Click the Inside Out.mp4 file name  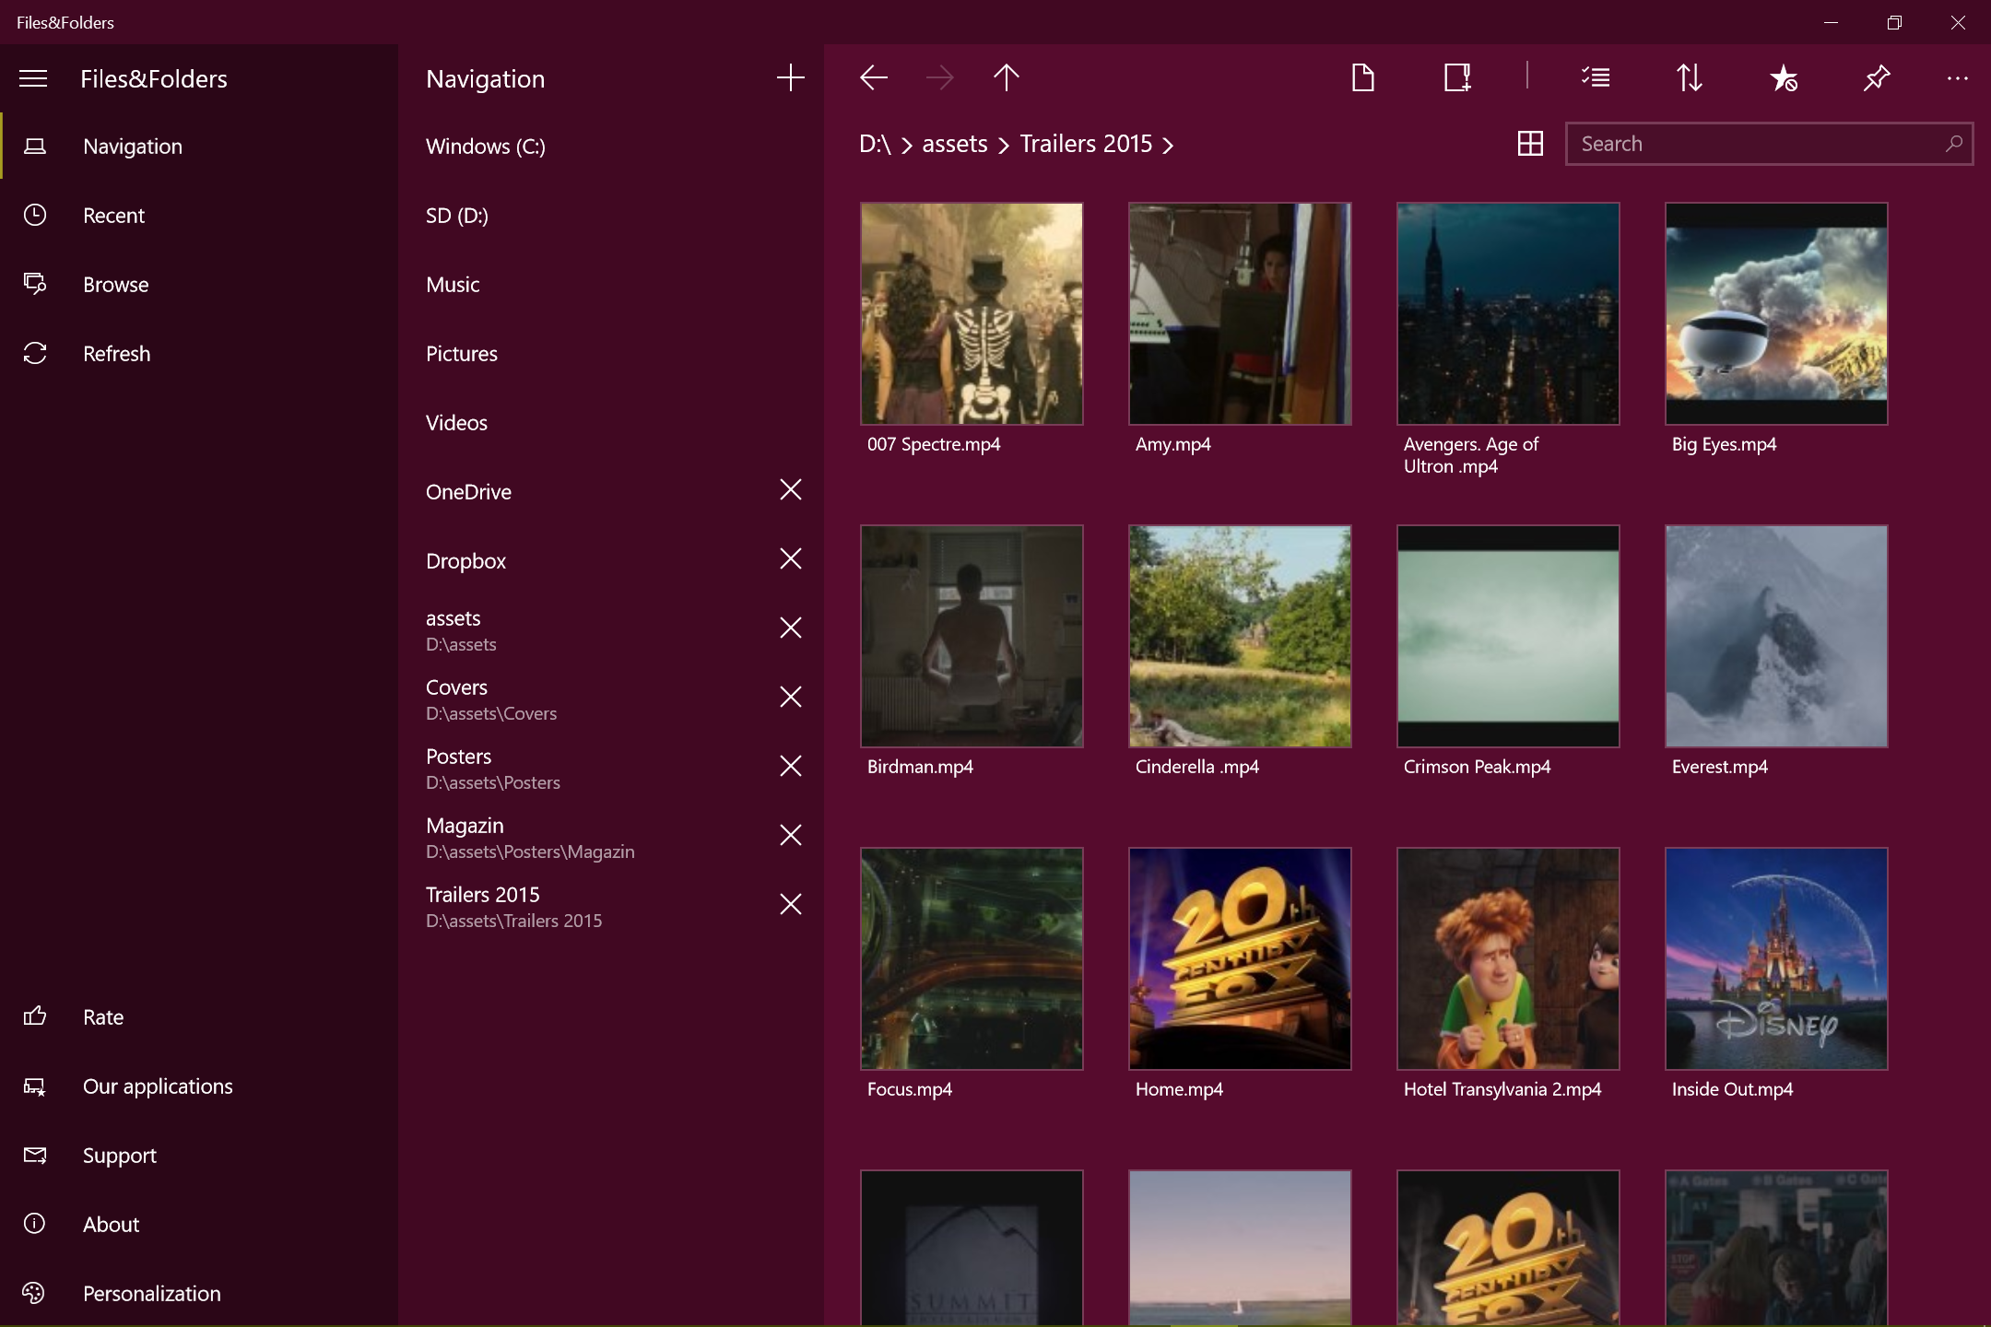[x=1732, y=1089]
